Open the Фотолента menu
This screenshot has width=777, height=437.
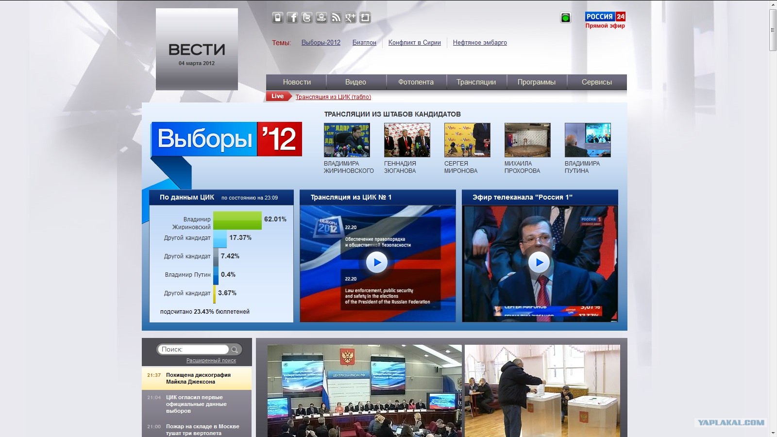click(x=416, y=82)
